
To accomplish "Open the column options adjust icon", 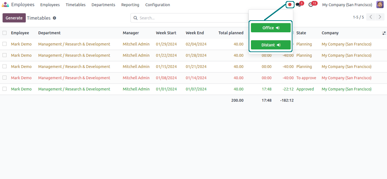I will [384, 33].
